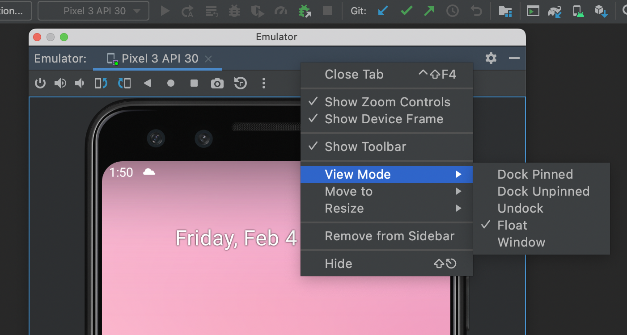
Task: Tap the 1:50 clock in the phone status bar
Action: click(121, 172)
